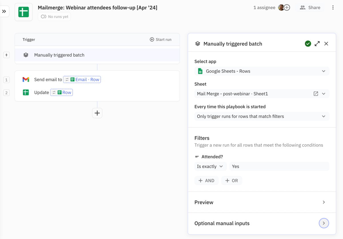Click the No runs yet status pill
343x239 pixels.
(x=54, y=17)
